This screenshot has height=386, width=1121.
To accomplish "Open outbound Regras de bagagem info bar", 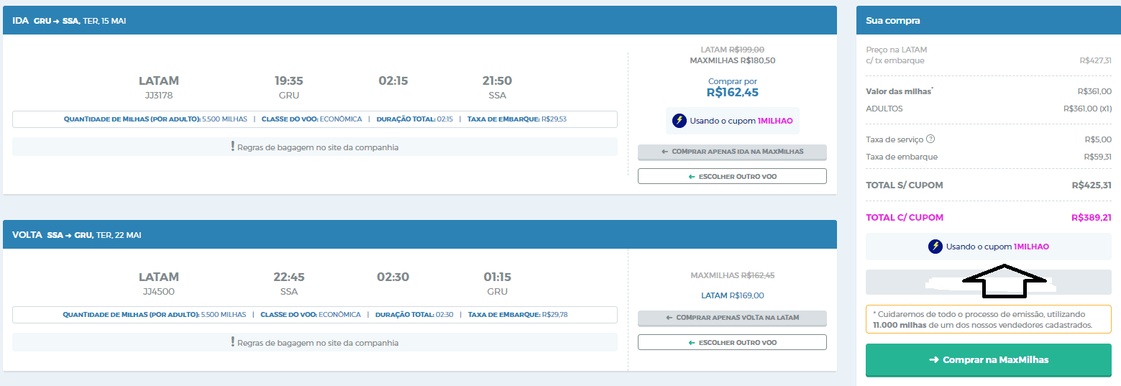I will coord(315,147).
